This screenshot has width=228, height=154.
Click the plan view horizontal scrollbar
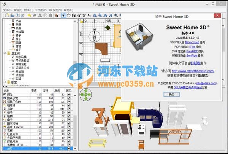(x=103, y=84)
